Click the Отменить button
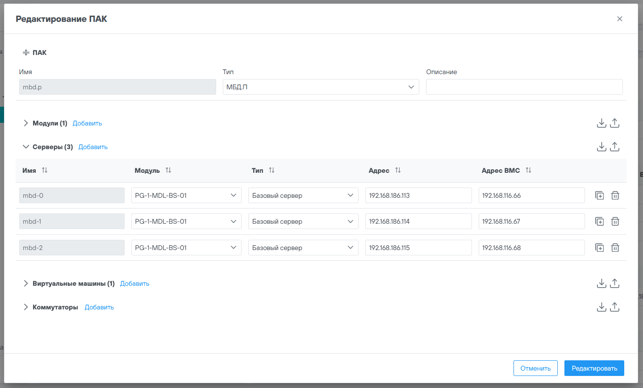 (x=535, y=368)
